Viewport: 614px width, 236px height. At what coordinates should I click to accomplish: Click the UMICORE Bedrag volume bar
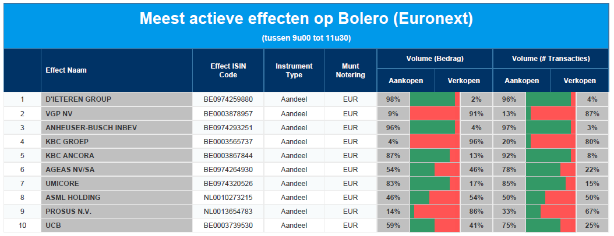point(435,184)
